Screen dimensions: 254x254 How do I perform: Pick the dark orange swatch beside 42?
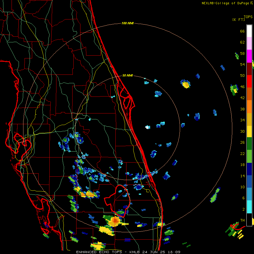249,94
